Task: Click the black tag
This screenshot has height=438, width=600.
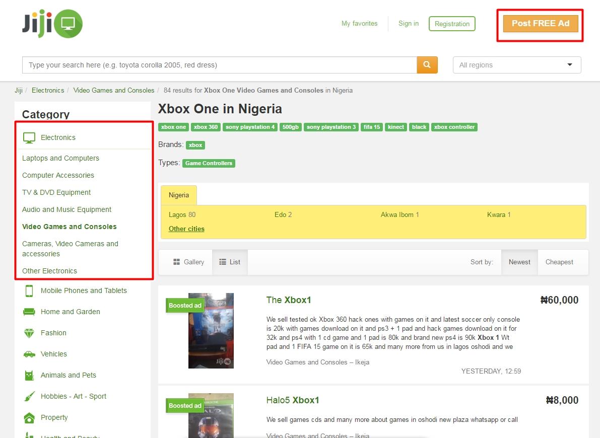Action: 419,127
